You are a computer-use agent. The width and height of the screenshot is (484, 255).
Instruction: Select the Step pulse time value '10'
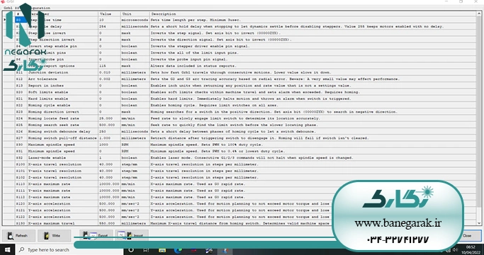coord(109,20)
